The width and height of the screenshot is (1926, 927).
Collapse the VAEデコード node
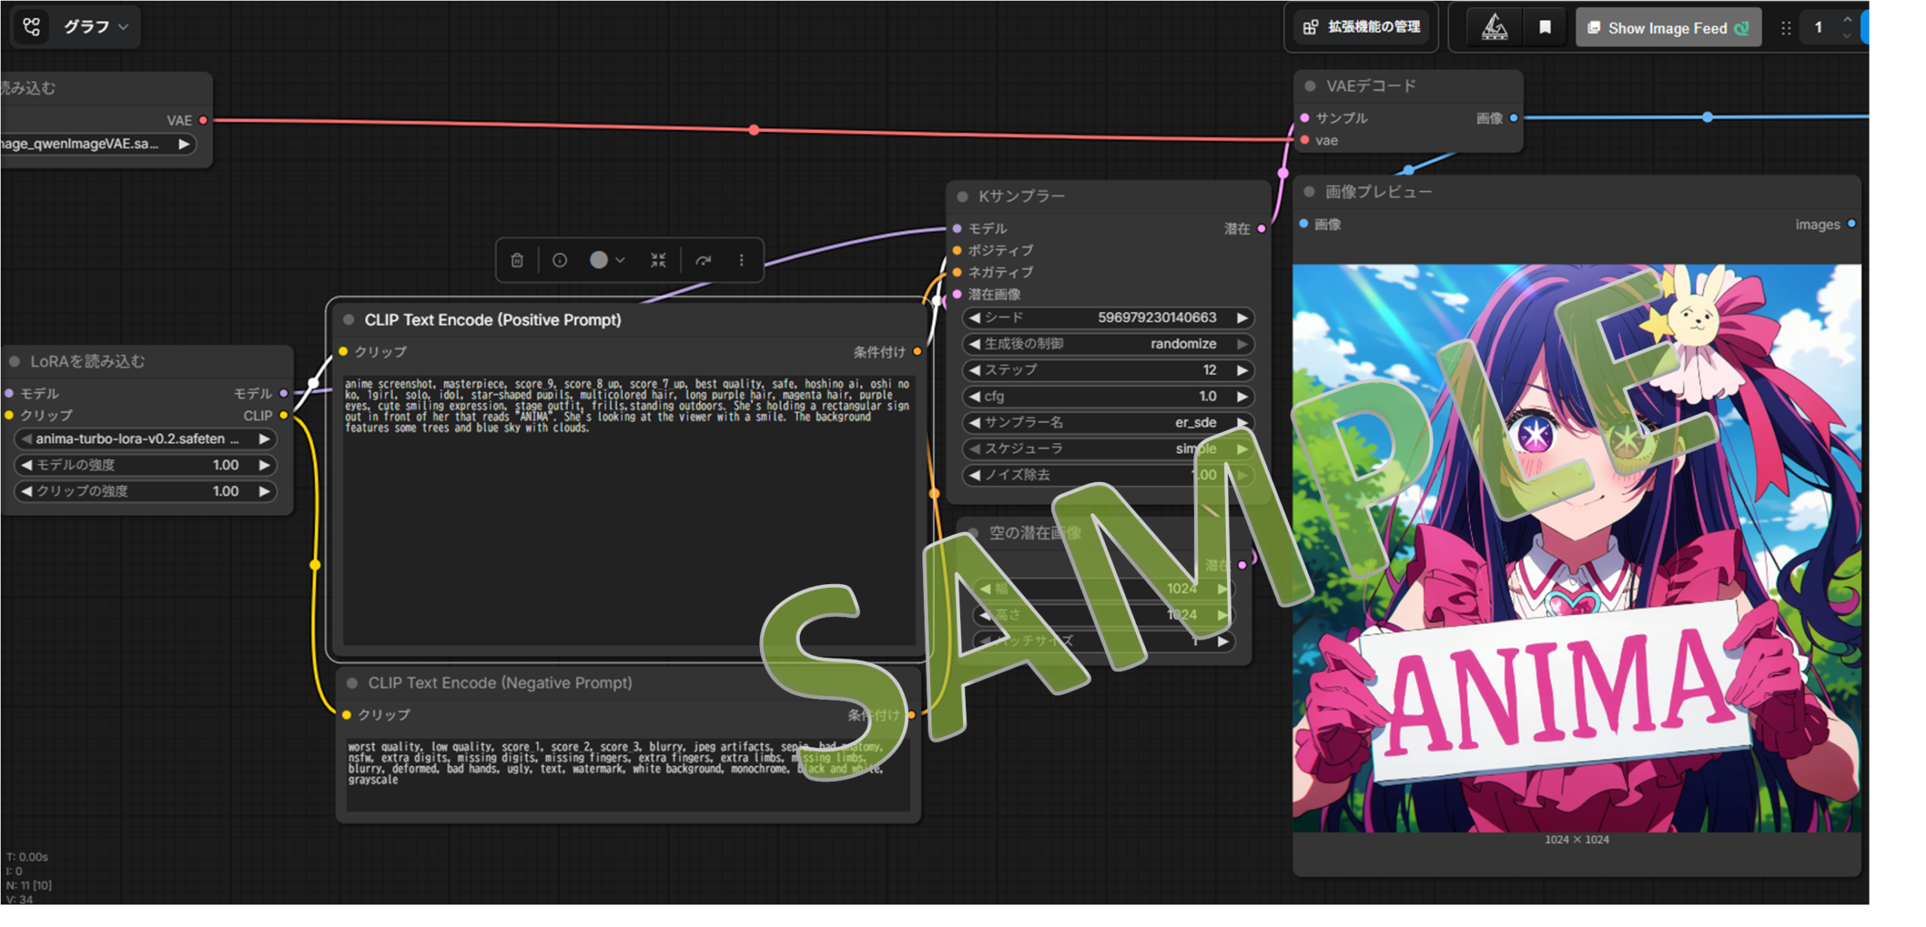[1310, 86]
